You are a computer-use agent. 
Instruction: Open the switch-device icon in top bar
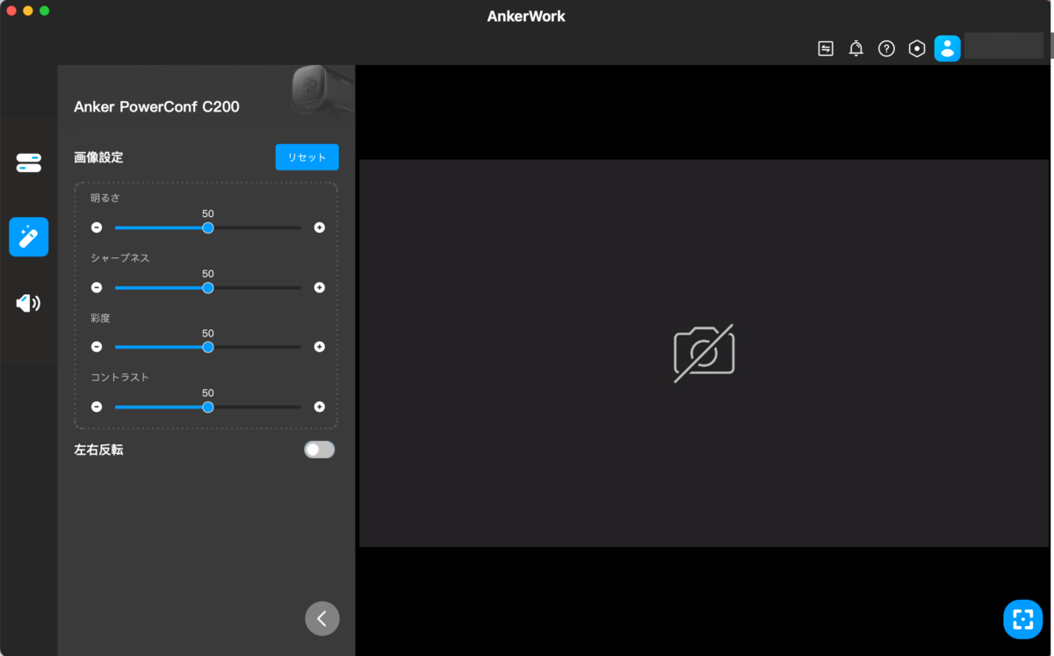[x=826, y=48]
